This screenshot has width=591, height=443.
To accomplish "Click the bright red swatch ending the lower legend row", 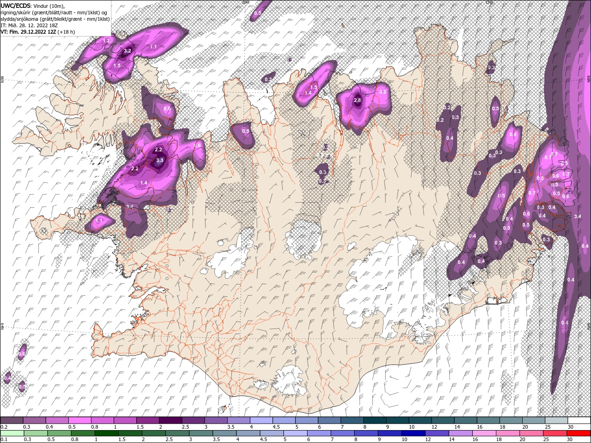I will point(579,433).
